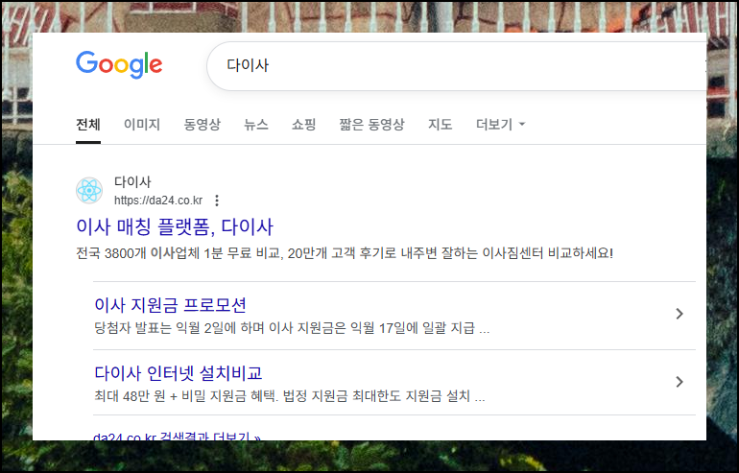Switch to the 짧은 동영상 tab
The height and width of the screenshot is (473, 739).
click(x=371, y=125)
